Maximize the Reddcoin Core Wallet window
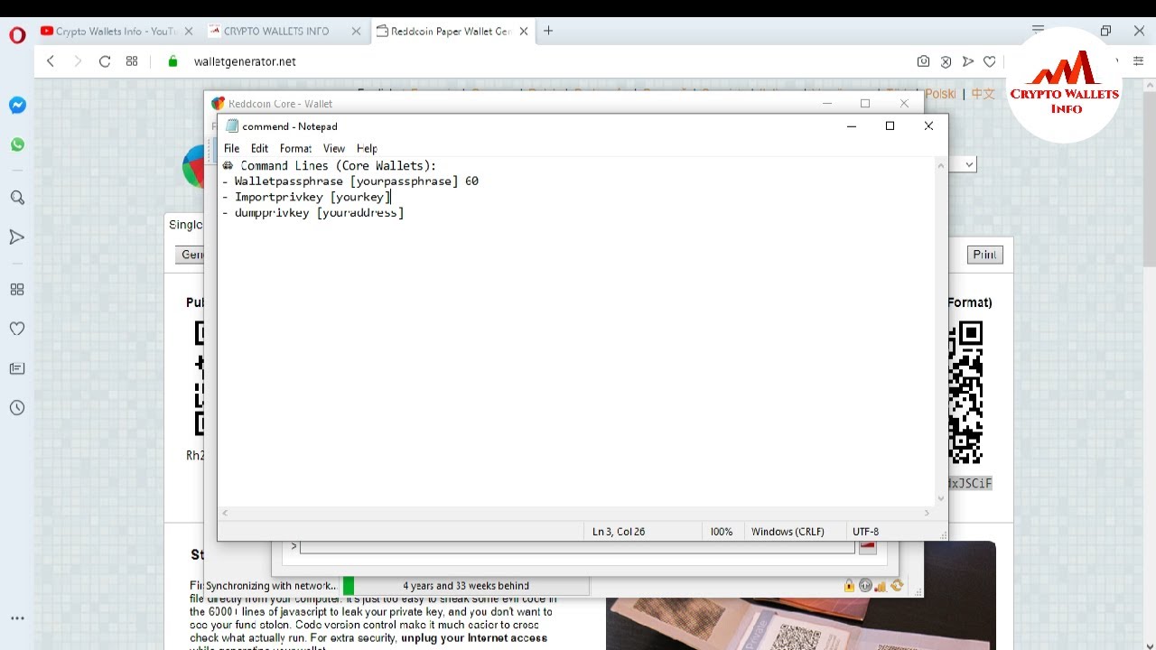 coord(865,103)
